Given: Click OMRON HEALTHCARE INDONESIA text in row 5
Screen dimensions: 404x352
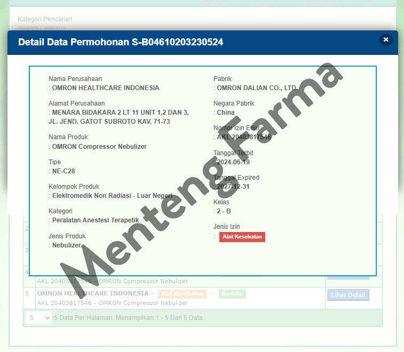Looking at the screenshot, I should click(x=93, y=293).
